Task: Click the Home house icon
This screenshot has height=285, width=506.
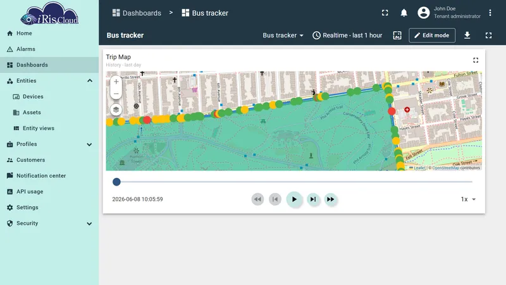Action: 10,34
